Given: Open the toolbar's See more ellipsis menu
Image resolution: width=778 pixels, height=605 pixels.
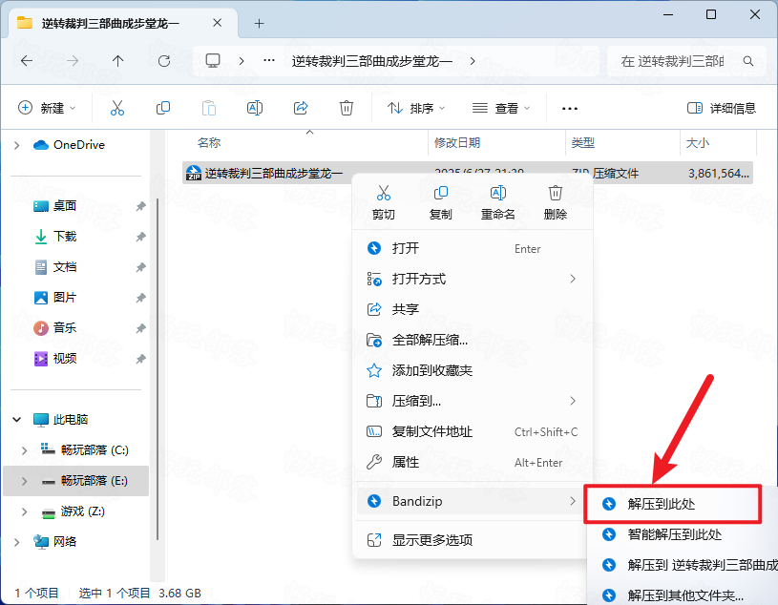Looking at the screenshot, I should (570, 108).
